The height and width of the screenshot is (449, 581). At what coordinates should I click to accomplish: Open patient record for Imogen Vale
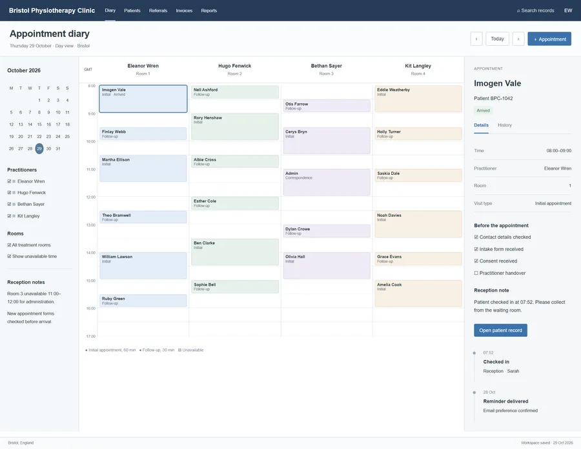[500, 330]
